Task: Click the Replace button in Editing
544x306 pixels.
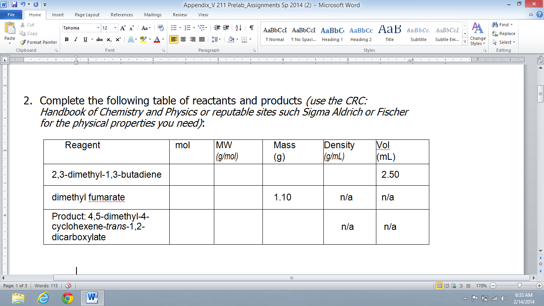Action: tap(503, 33)
